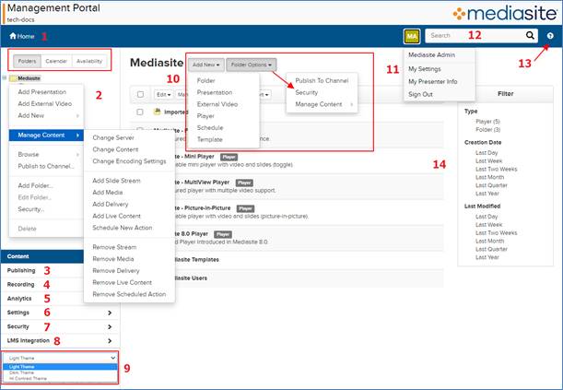Image resolution: width=563 pixels, height=390 pixels.
Task: Choose Change Server in the submenu
Action: 113,138
